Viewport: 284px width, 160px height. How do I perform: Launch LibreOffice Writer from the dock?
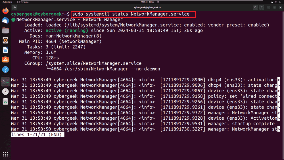[5, 50]
